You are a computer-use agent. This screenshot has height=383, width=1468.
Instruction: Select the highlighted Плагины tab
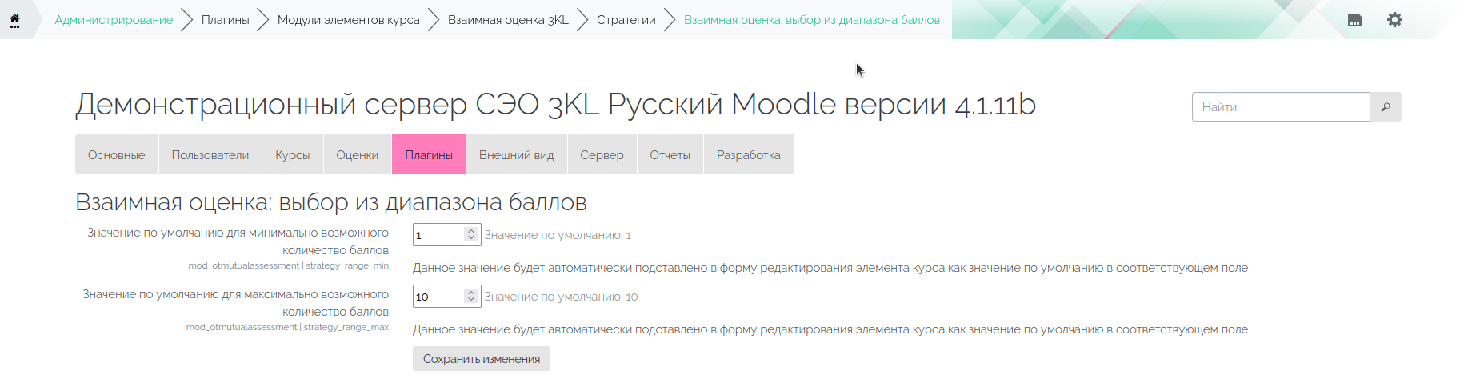(429, 154)
